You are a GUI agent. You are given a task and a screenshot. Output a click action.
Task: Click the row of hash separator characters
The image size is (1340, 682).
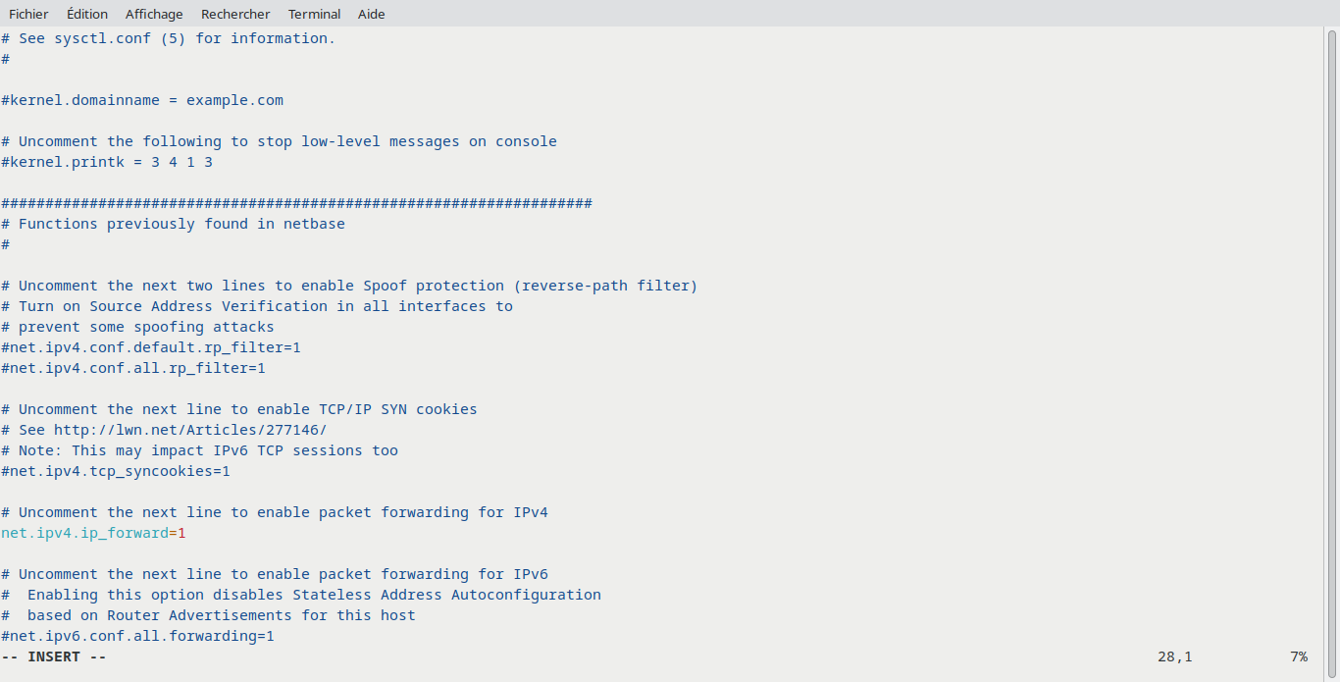(x=296, y=203)
